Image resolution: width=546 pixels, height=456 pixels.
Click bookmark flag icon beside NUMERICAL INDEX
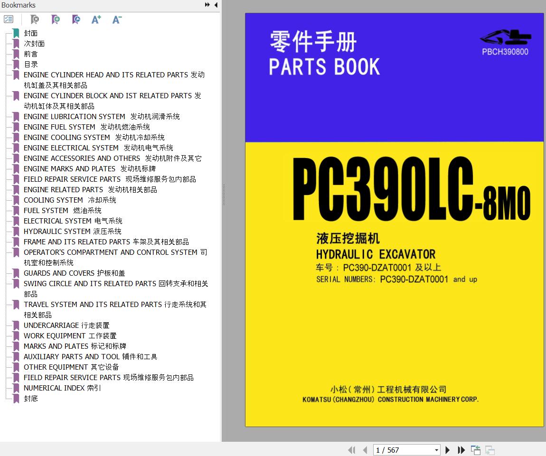(x=16, y=388)
